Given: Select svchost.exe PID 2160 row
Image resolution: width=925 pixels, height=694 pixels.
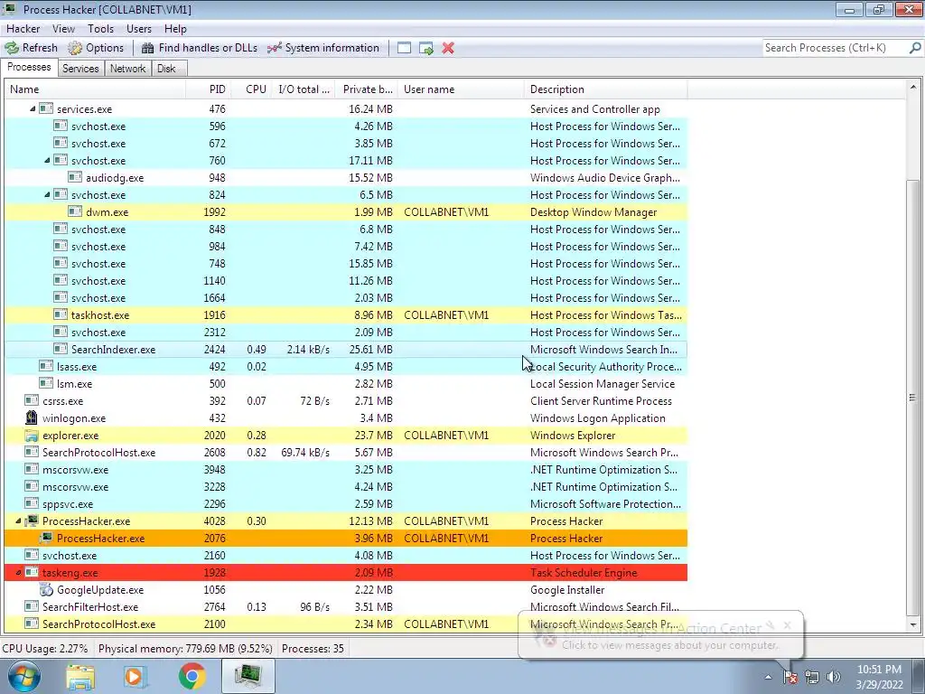Looking at the screenshot, I should click(346, 556).
